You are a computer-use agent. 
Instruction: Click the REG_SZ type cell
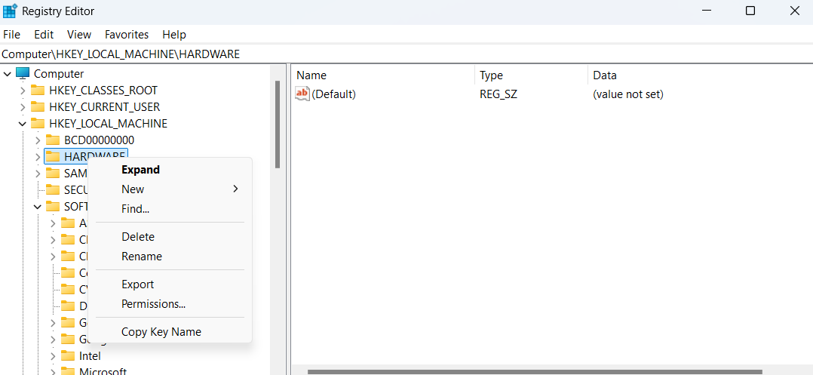pyautogui.click(x=499, y=94)
